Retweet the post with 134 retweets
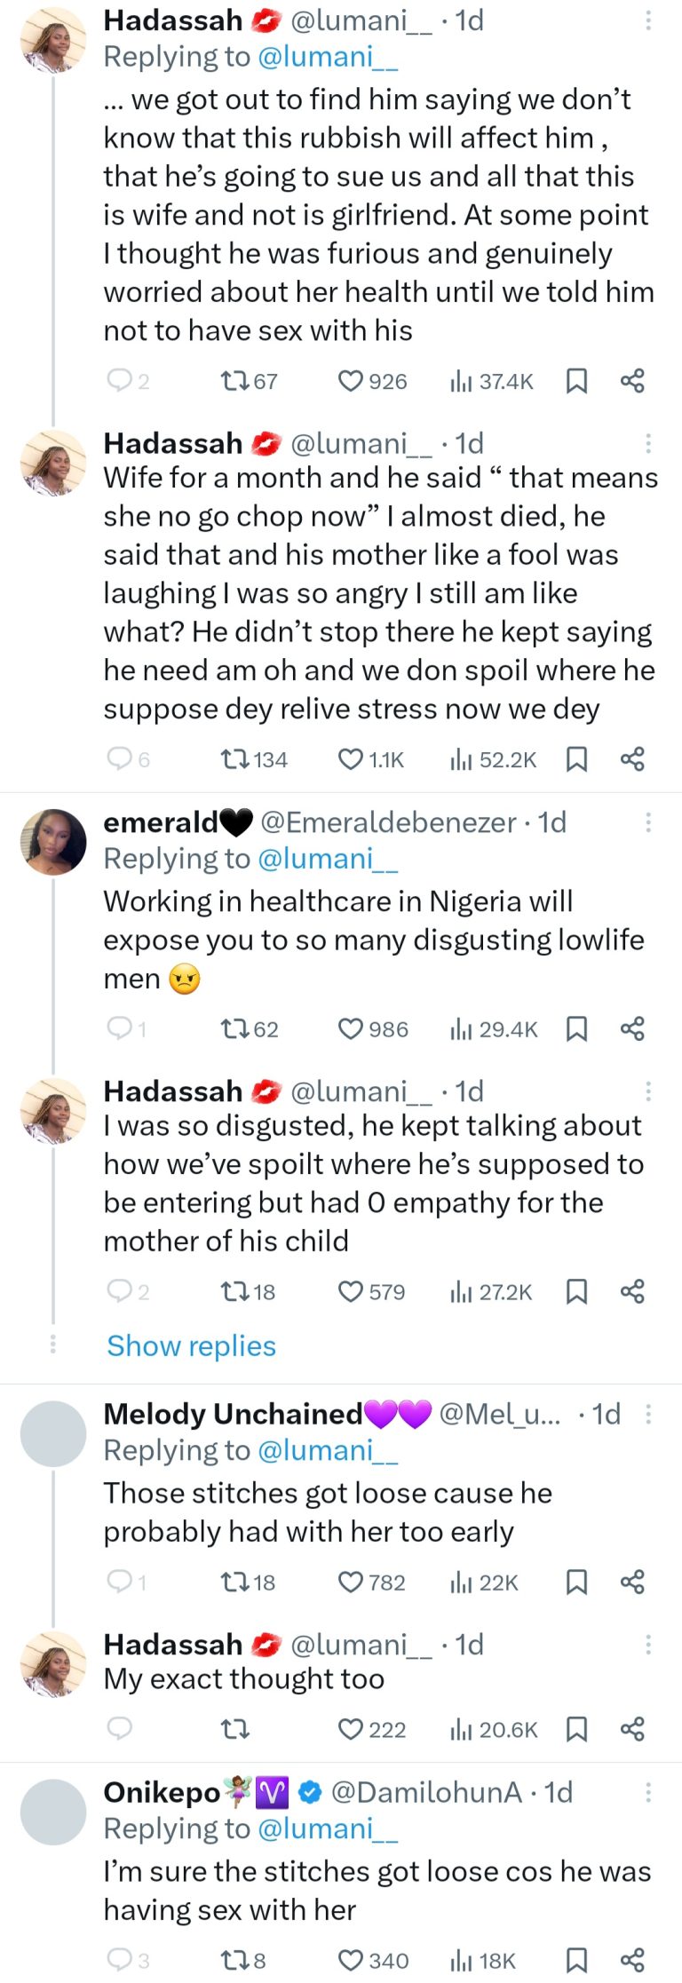This screenshot has width=682, height=1983. 234,759
